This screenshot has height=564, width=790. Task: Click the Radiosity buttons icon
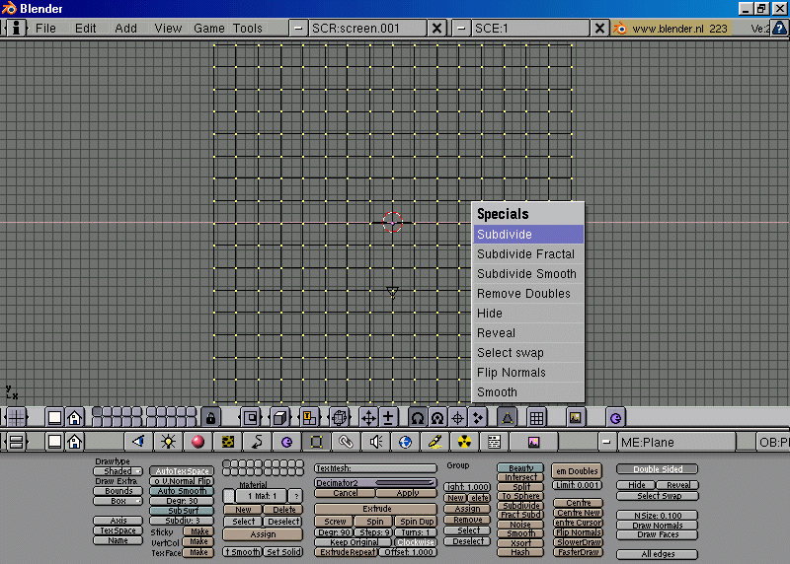[x=464, y=442]
